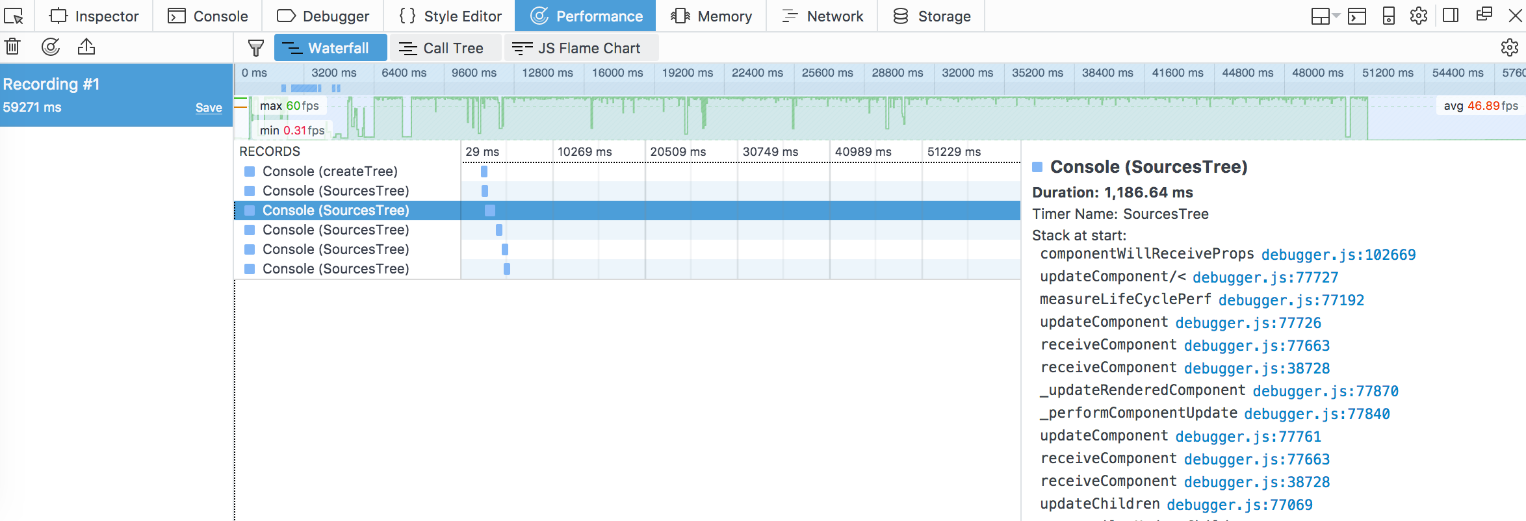The image size is (1526, 521).
Task: Open debugger.js:77761 source link
Action: pos(1248,437)
